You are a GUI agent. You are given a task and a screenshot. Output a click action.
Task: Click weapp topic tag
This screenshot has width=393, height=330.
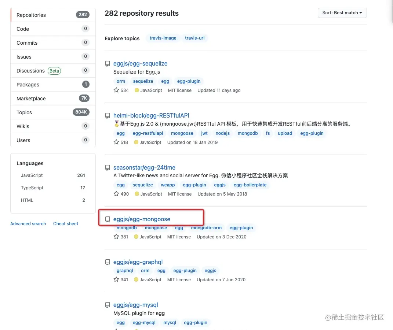tap(168, 185)
